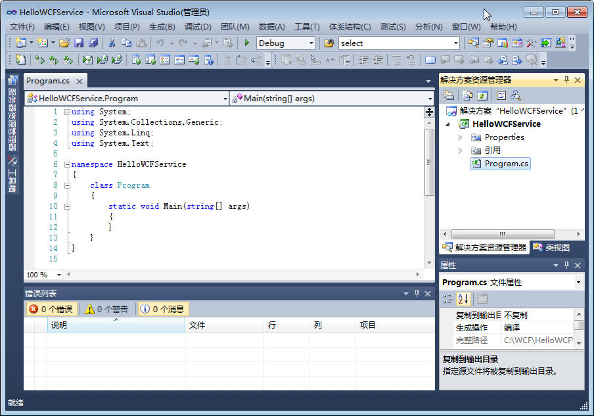Screen dimensions: 594x416
Task: Collapse the HelloWCFService project node
Action: [448, 124]
